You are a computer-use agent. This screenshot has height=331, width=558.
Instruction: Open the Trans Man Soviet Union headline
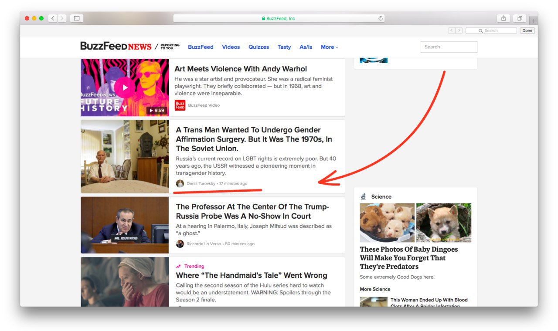(254, 139)
